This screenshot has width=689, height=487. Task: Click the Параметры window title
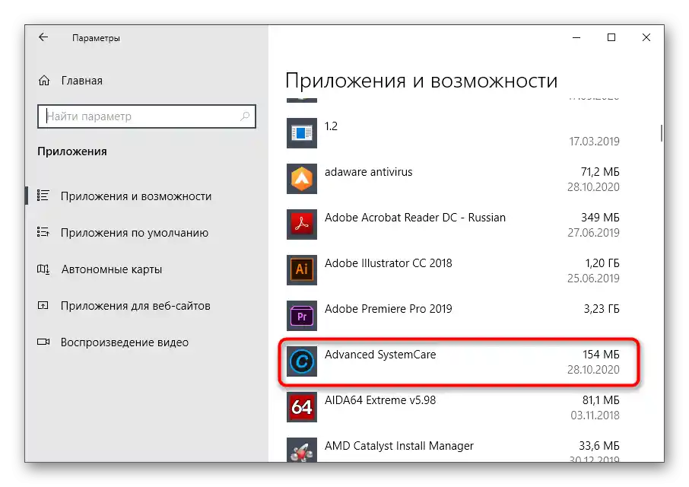(96, 38)
